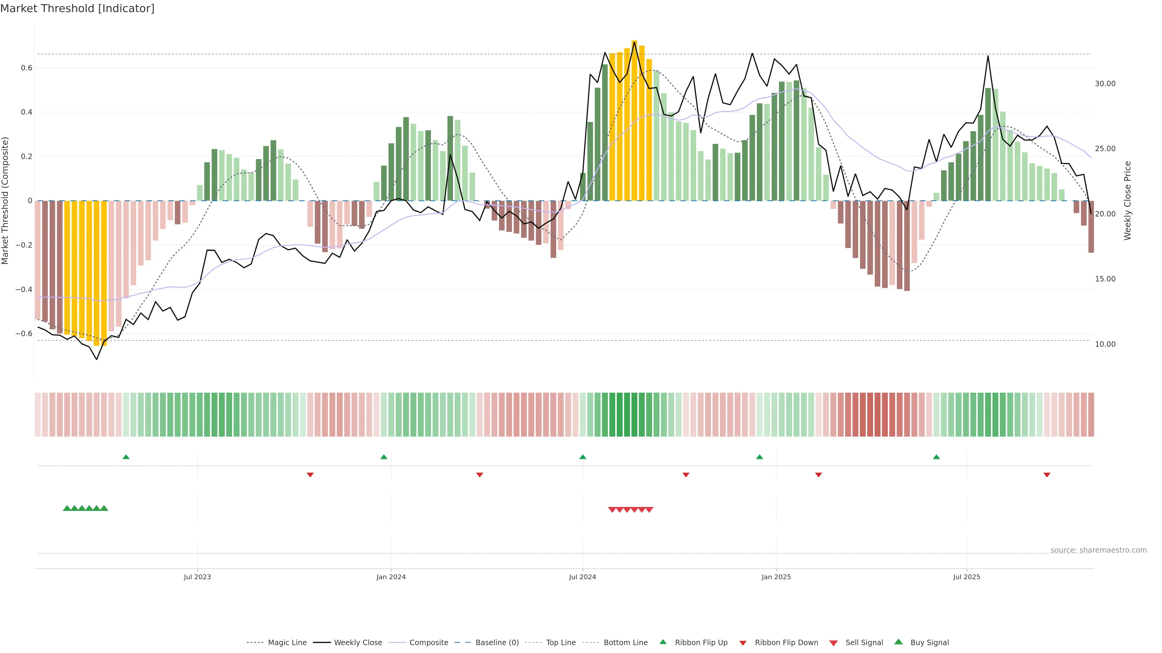
Task: Click the first green ribbon flip-up marker
Action: (126, 457)
